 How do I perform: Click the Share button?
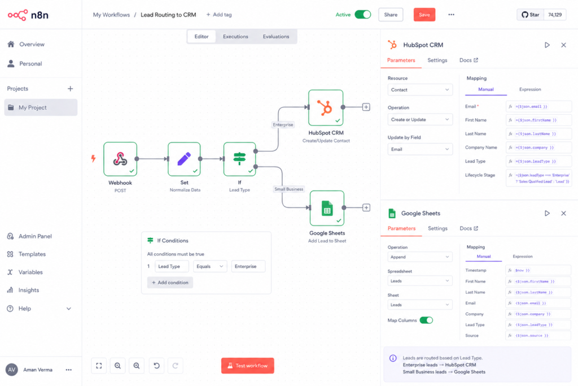click(391, 15)
